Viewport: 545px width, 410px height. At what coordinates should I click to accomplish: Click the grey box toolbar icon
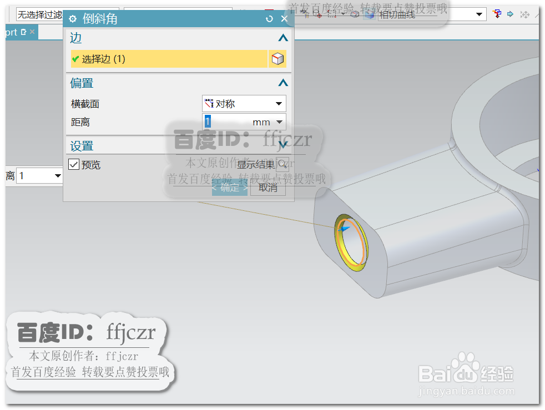pyautogui.click(x=355, y=14)
